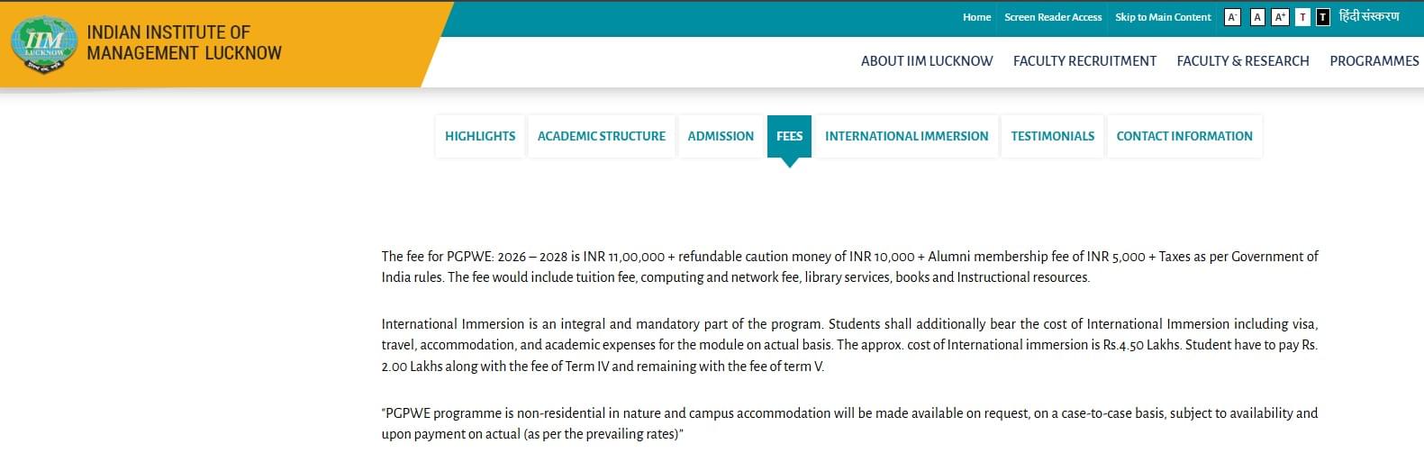Switch to Hindi version link
The height and width of the screenshot is (471, 1424).
(x=1369, y=16)
